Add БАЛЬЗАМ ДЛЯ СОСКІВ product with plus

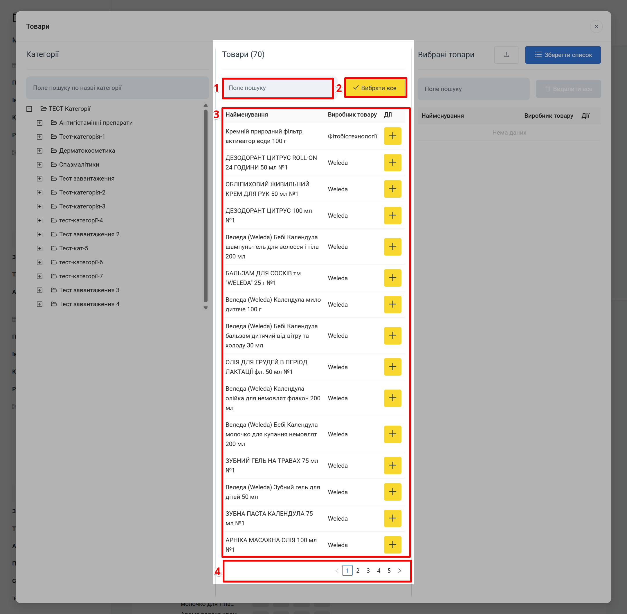click(x=392, y=278)
